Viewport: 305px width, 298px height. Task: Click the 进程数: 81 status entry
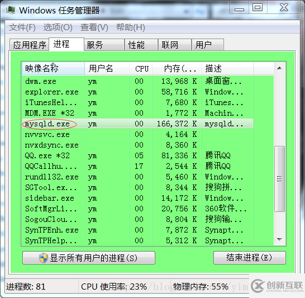(x=26, y=286)
